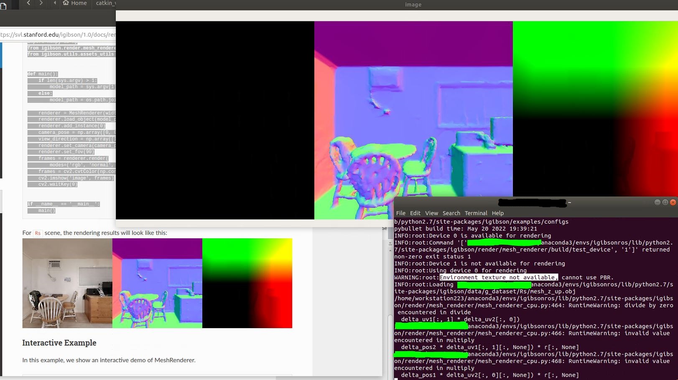Click the green-red 3D distance rendering thumbnail

(x=247, y=283)
